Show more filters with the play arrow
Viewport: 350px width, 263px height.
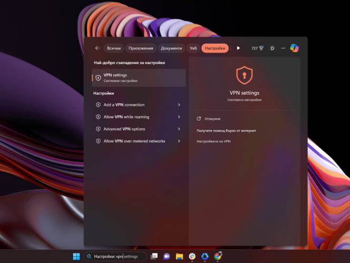(x=238, y=48)
